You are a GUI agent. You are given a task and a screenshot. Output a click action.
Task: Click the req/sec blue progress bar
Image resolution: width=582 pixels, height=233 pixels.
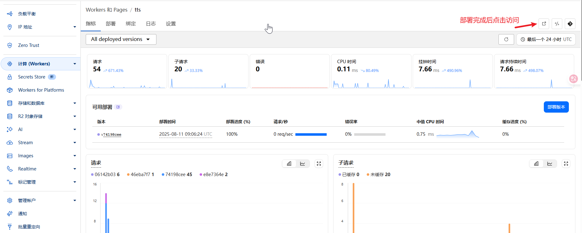(x=311, y=134)
